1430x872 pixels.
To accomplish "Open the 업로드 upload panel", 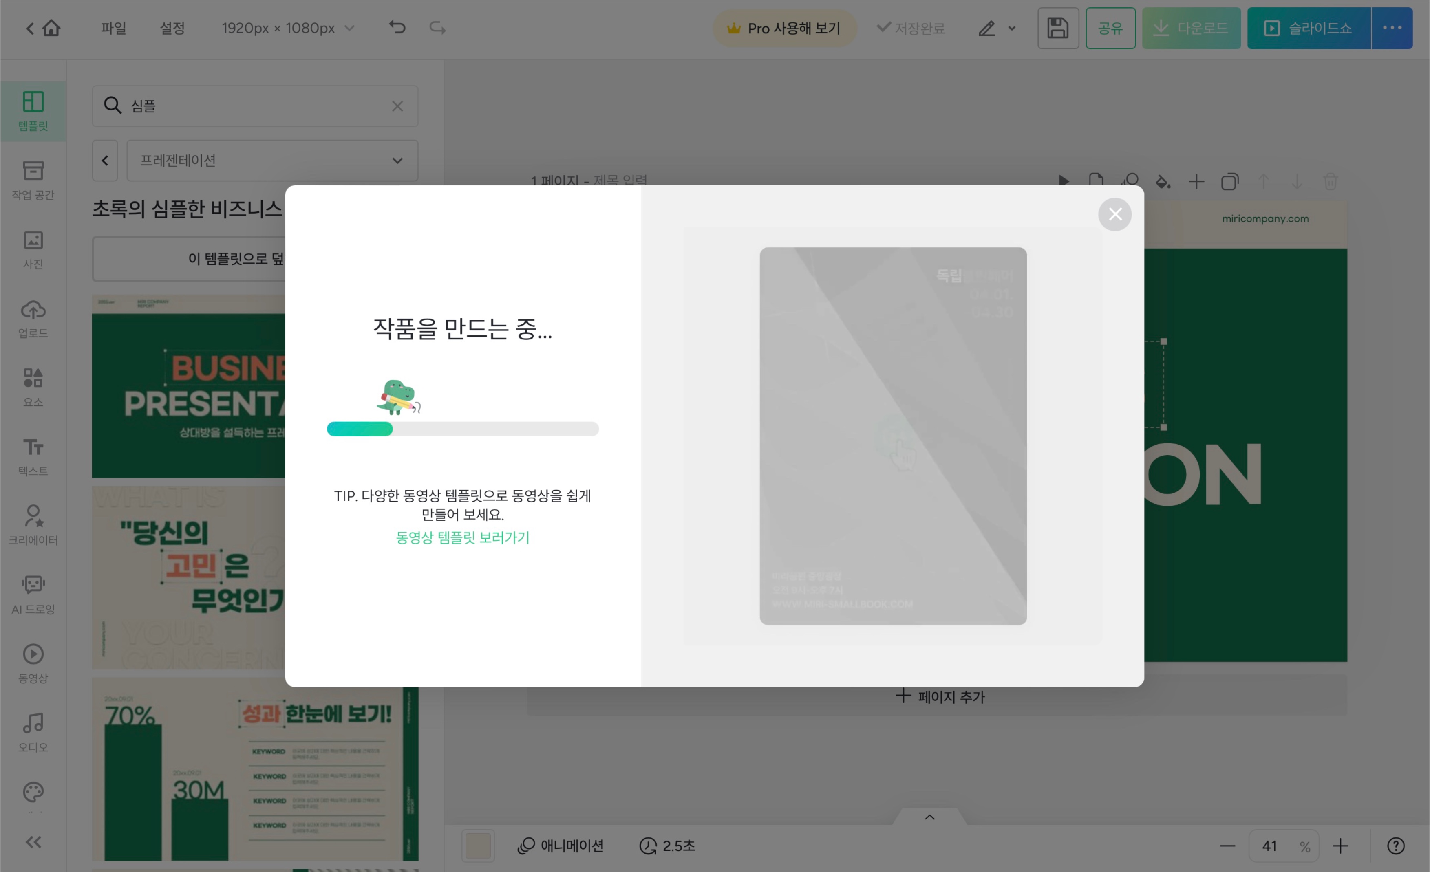I will click(33, 318).
